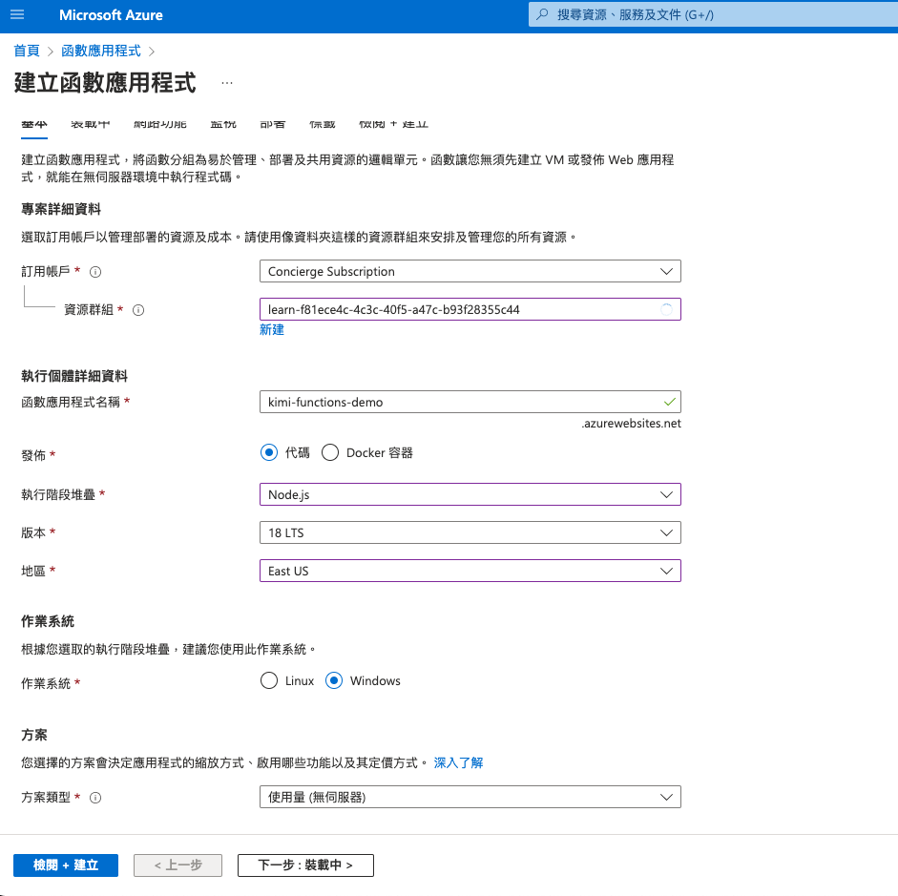Choose Windows as the operating system
The width and height of the screenshot is (898, 896).
tap(334, 680)
